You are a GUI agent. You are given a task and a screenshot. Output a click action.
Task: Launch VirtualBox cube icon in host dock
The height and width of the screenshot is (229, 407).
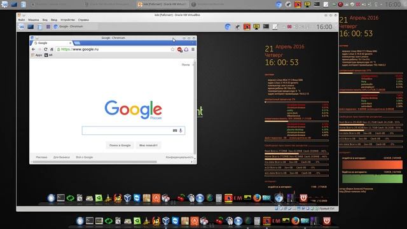[x=165, y=221]
